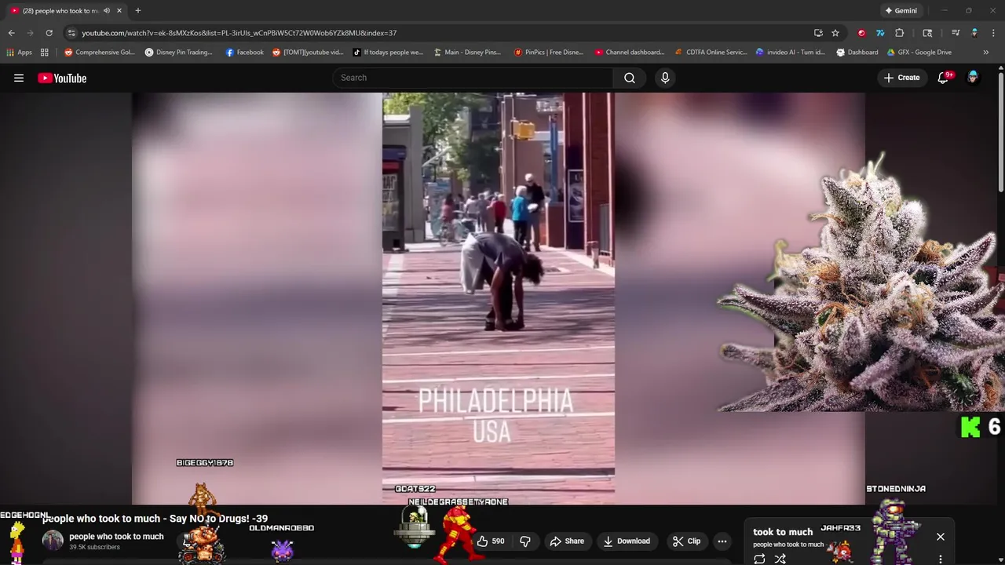Click the install app icon in address bar
This screenshot has height=565, width=1005.
point(818,33)
